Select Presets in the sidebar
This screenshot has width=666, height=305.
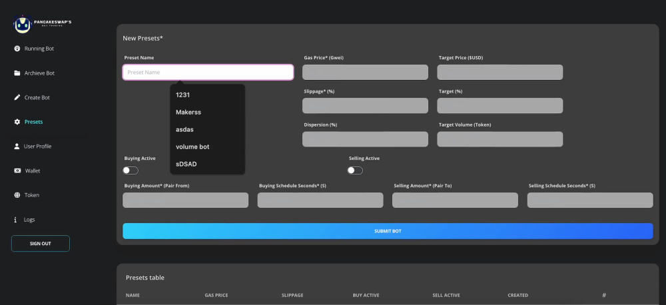click(x=33, y=122)
